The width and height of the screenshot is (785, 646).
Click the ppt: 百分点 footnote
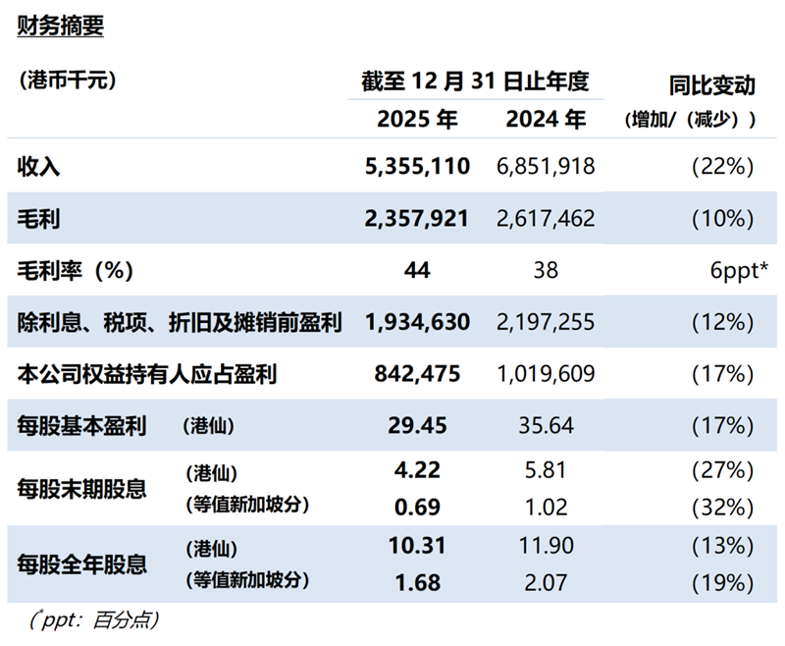click(x=90, y=620)
